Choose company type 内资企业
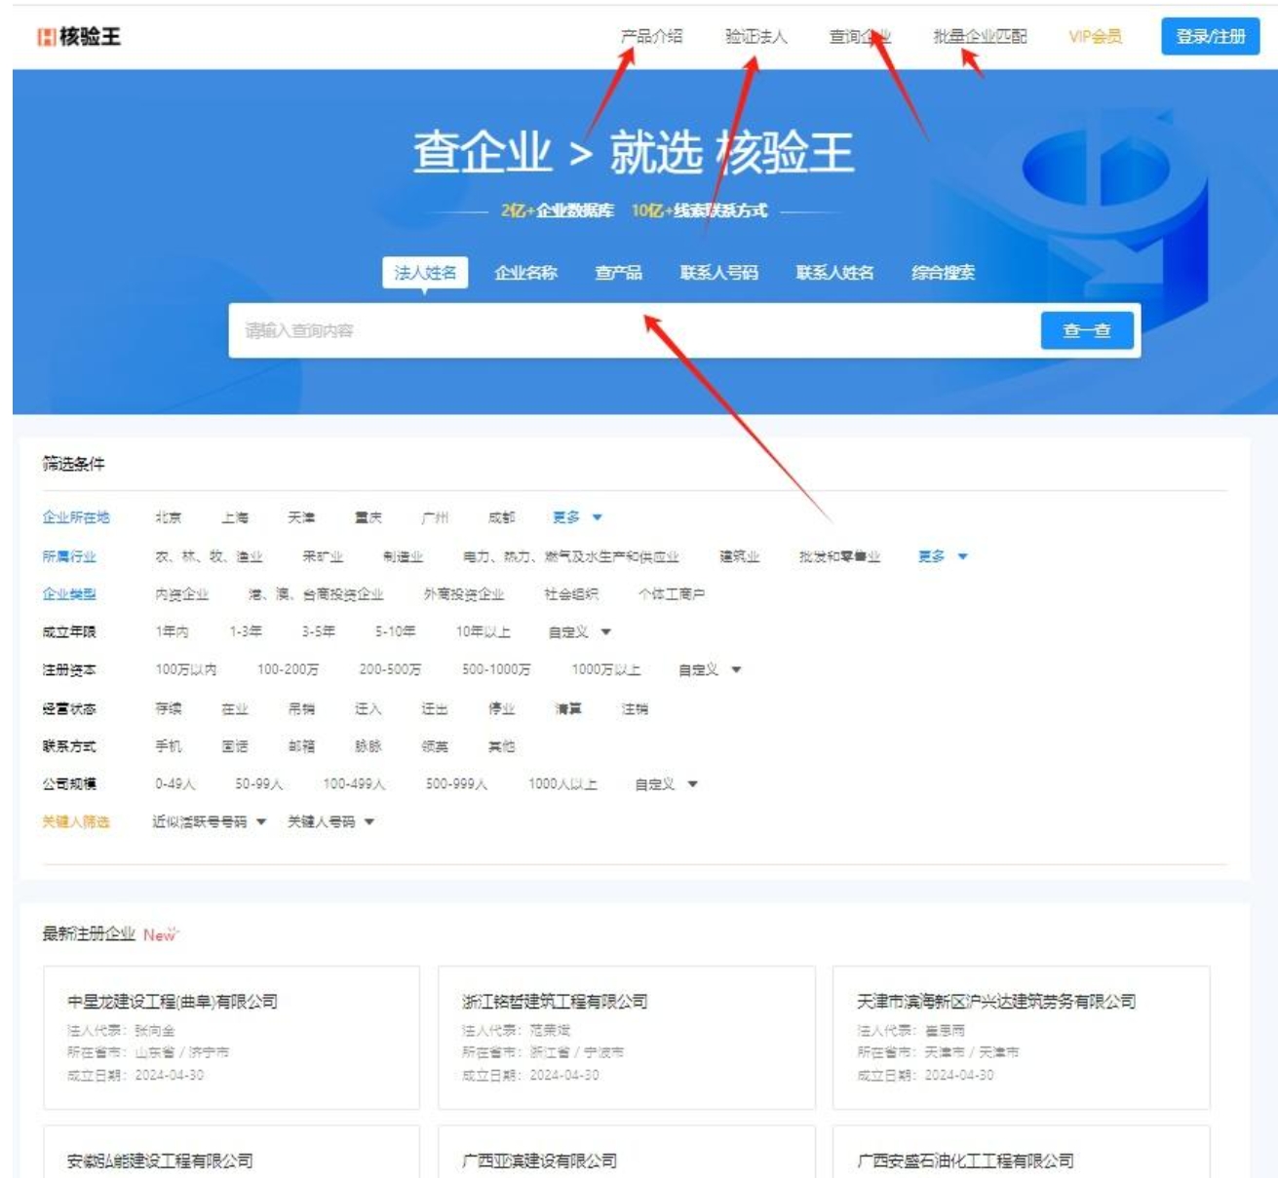 coord(181,594)
